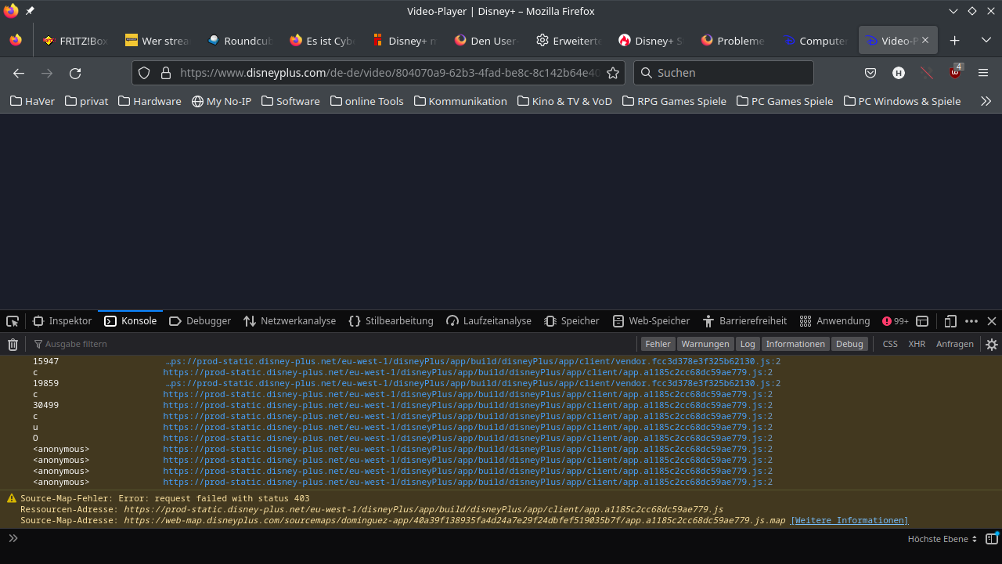The height and width of the screenshot is (564, 1002).
Task: Click the Weitere Informationen link
Action: (849, 520)
